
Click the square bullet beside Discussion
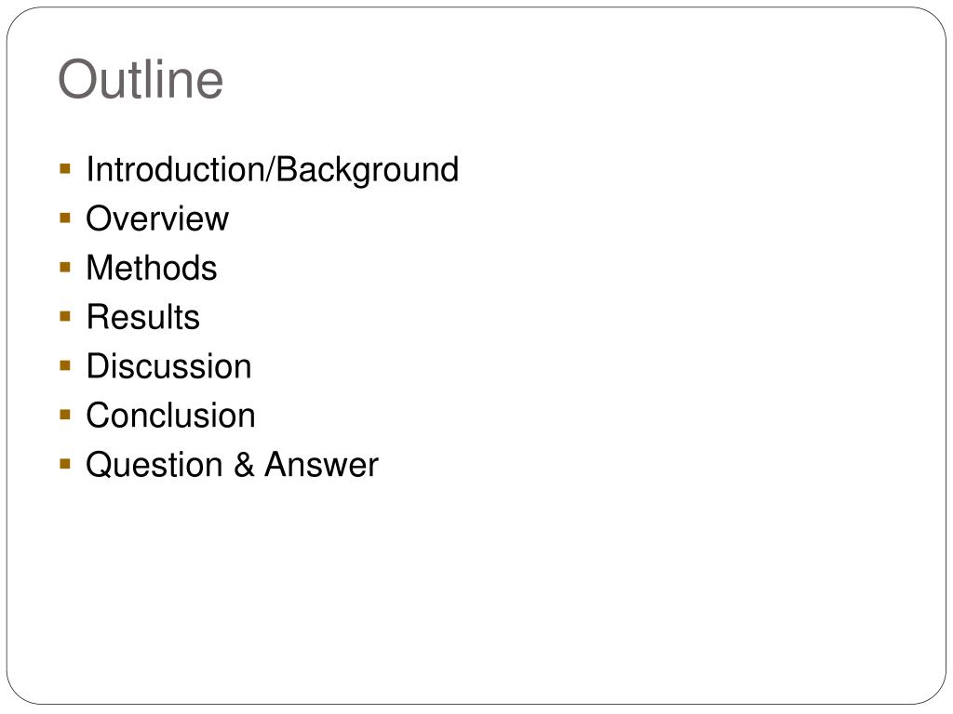[66, 365]
